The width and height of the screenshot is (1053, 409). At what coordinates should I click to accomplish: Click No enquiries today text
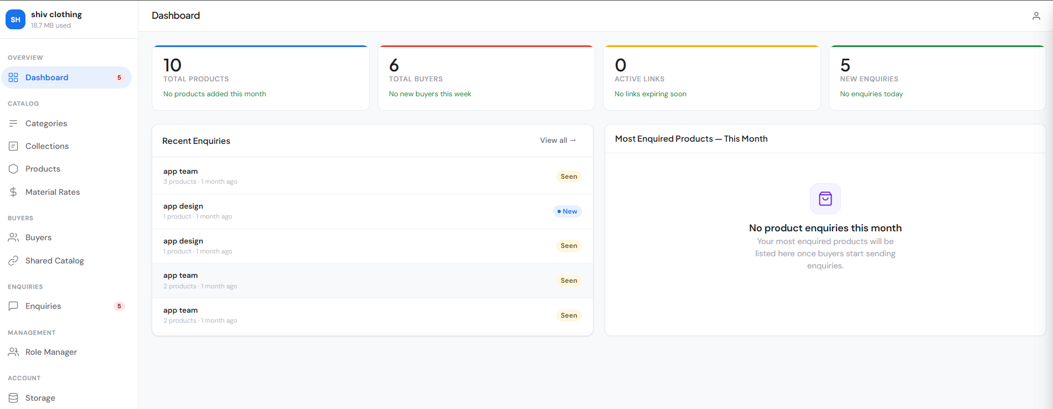click(x=871, y=94)
